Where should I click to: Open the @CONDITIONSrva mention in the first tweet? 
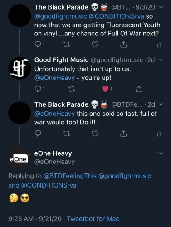(116, 16)
